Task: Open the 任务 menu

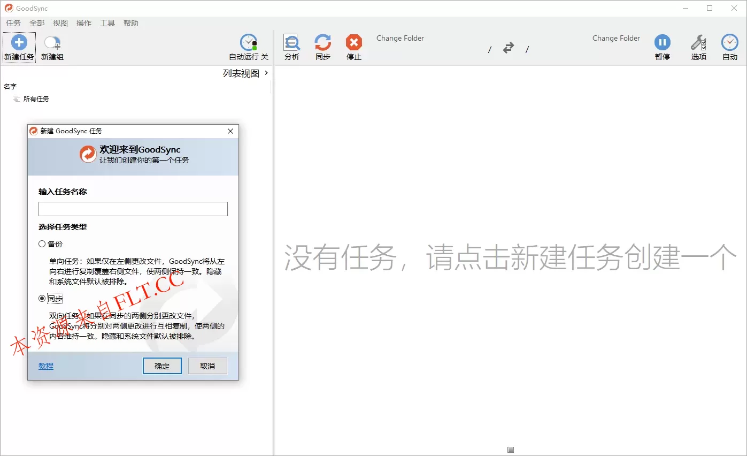Action: 13,23
